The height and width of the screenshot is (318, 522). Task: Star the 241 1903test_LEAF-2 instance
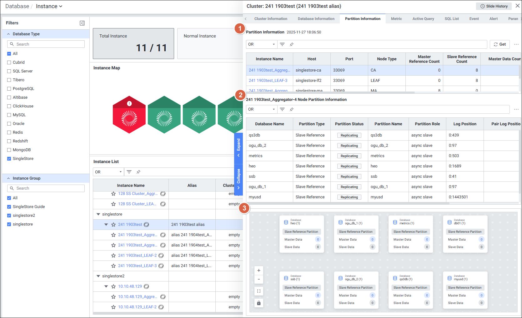pos(113,256)
